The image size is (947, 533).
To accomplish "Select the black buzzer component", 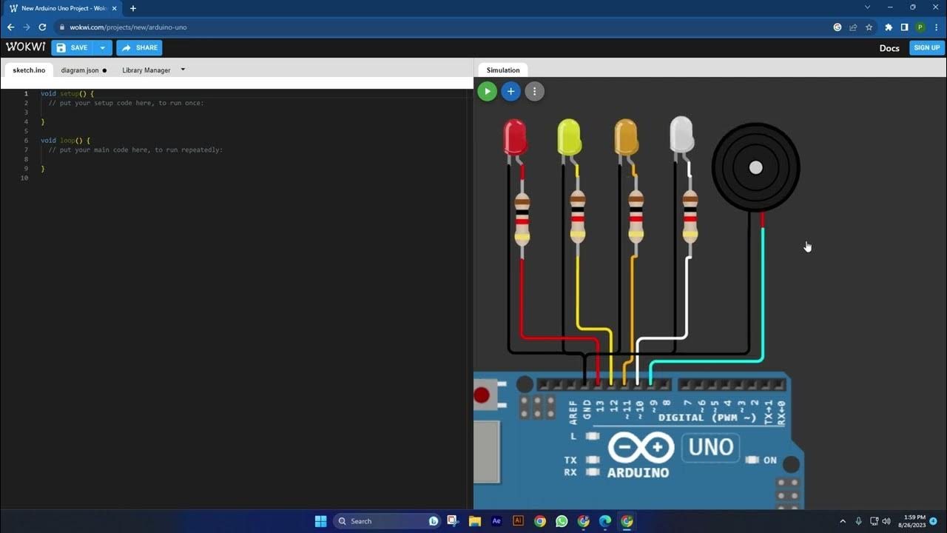I will click(755, 168).
